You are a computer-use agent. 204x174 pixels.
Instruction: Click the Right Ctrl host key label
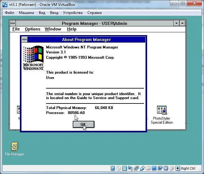coord(188,168)
